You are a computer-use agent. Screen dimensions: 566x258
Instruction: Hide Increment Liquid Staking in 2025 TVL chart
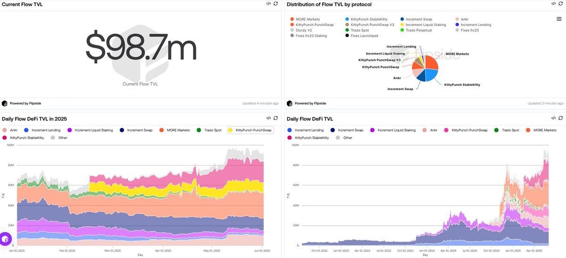[91, 130]
